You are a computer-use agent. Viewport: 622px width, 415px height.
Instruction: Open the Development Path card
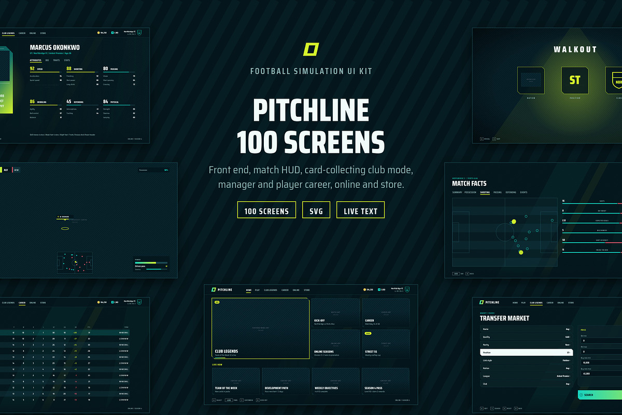286,381
